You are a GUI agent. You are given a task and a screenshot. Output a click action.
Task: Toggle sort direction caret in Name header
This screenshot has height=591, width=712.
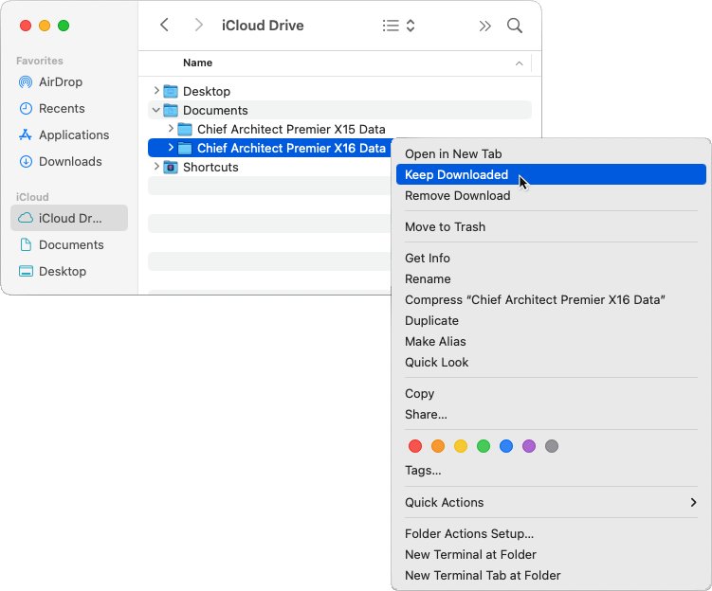(519, 63)
